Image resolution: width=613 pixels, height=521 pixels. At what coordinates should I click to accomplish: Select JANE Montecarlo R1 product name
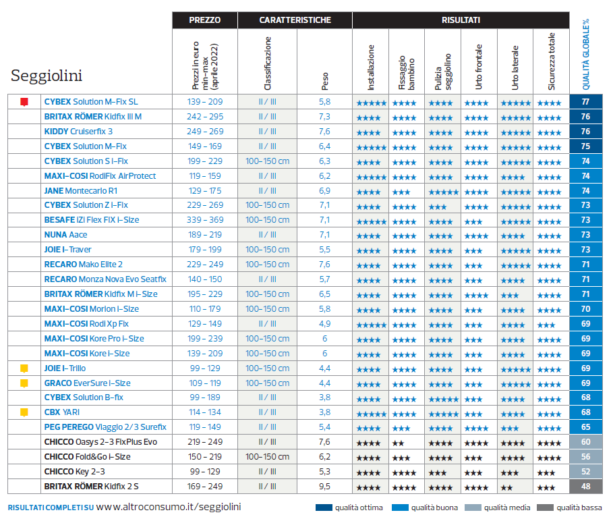(81, 191)
